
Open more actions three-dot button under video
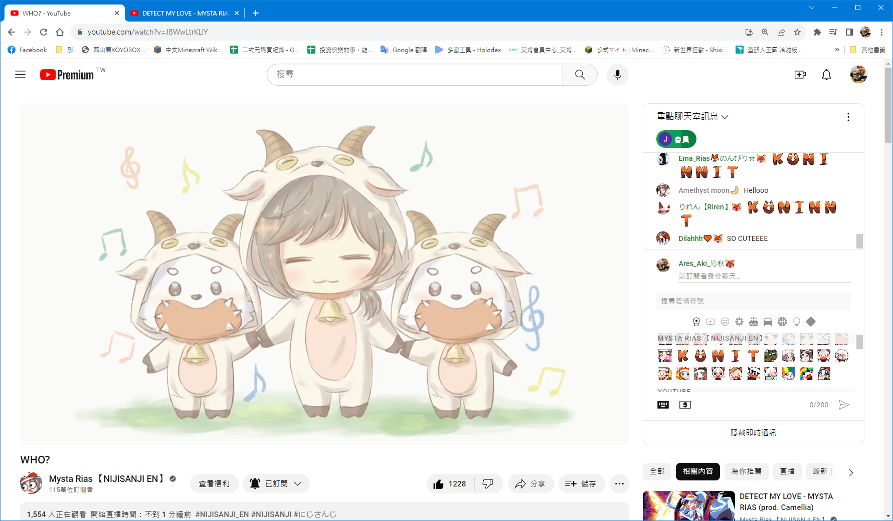[x=619, y=484]
